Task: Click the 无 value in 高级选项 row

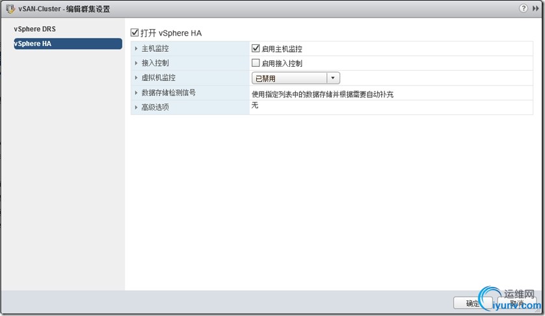Action: [255, 105]
